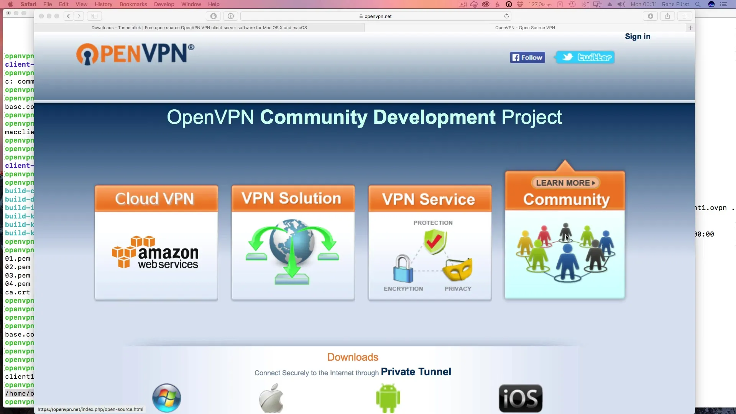Click ca.crt in the terminal window

[18, 292]
